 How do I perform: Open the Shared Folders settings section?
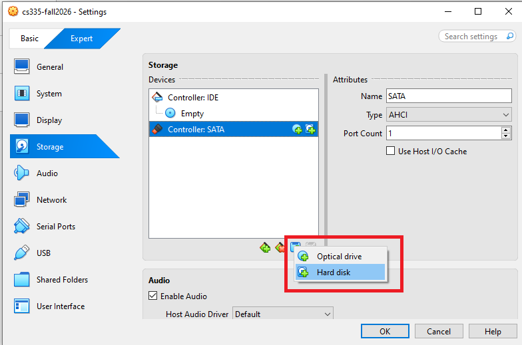point(62,279)
